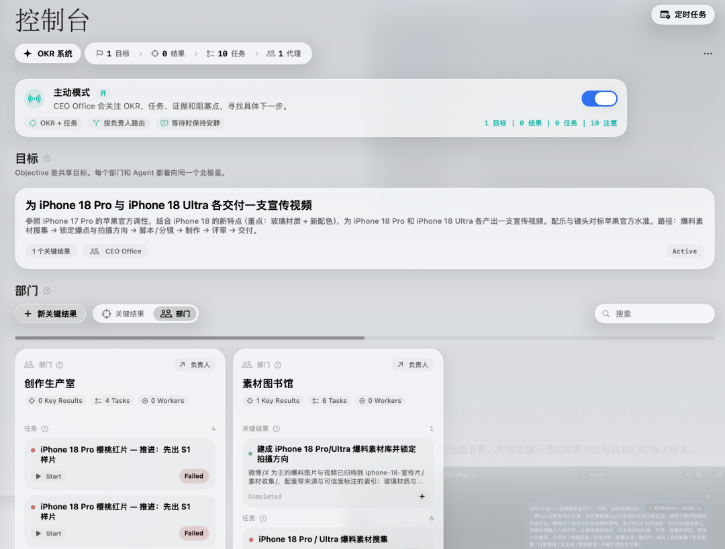This screenshot has height=549, width=725.
Task: Click the 创作生产室 department title
Action: (50, 383)
